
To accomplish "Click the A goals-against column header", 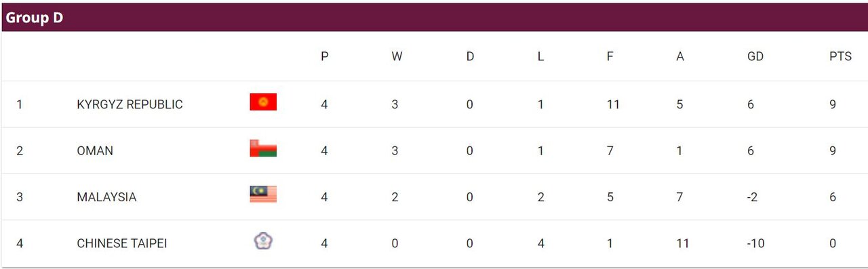I will pyautogui.click(x=680, y=57).
